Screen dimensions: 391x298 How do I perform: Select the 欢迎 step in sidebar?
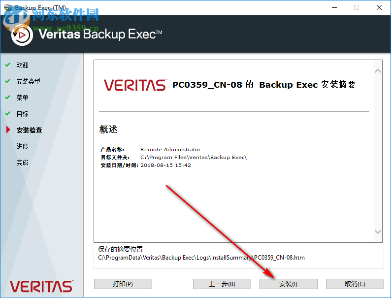(x=23, y=65)
